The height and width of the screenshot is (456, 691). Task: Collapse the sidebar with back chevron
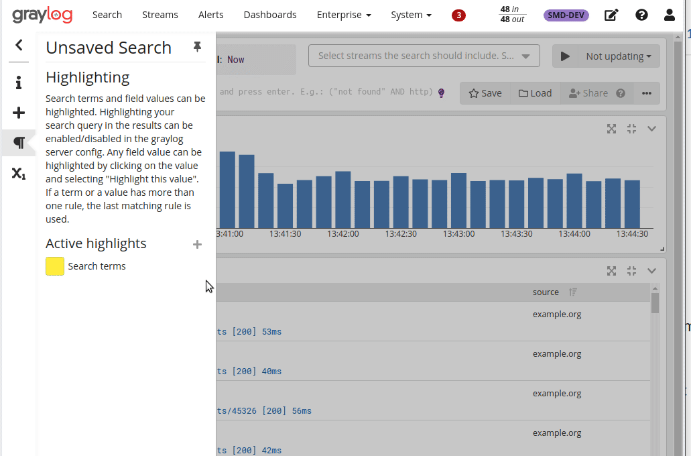pos(19,45)
